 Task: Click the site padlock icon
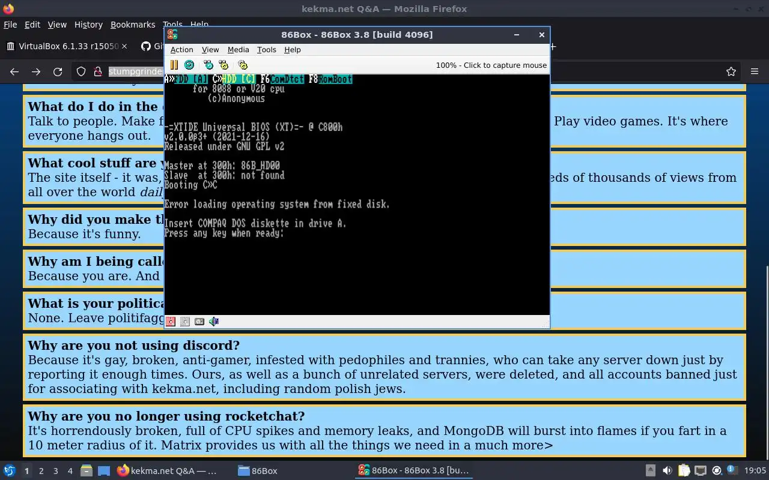pyautogui.click(x=98, y=72)
